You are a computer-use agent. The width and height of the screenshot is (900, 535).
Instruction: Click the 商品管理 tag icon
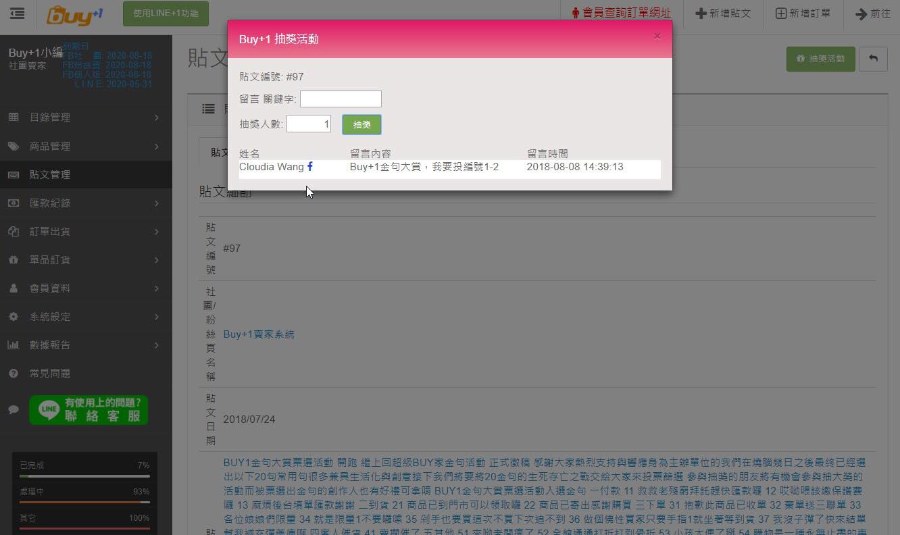pyautogui.click(x=14, y=146)
